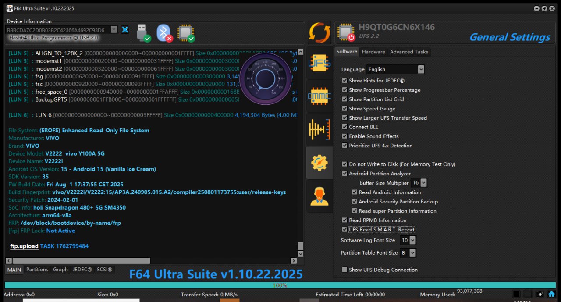Click the F64 app logo in title bar
The height and width of the screenshot is (302, 561).
[9, 8]
